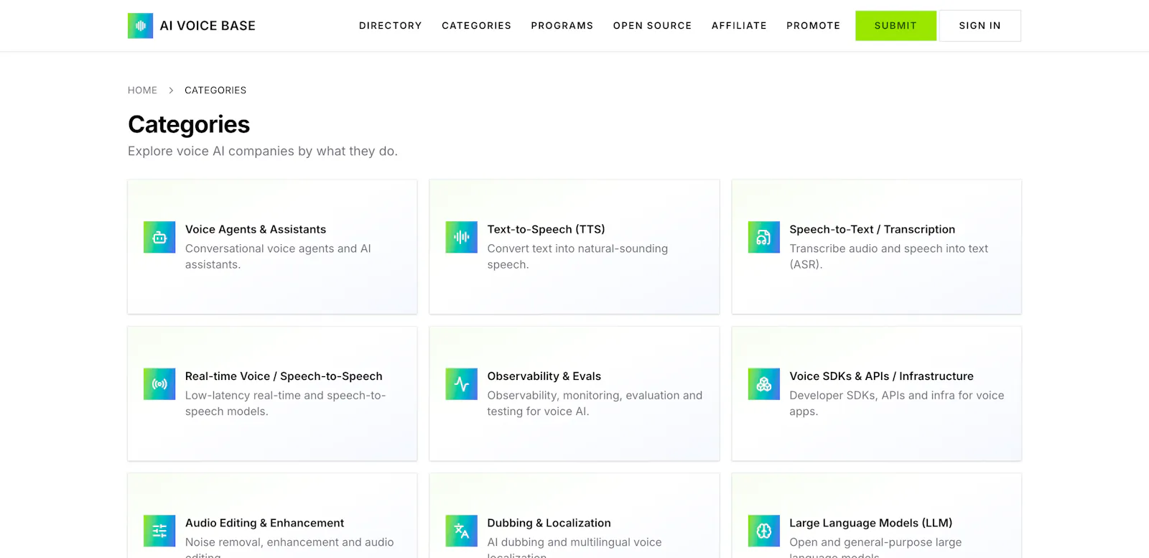Image resolution: width=1149 pixels, height=558 pixels.
Task: Click the 'Low-latency real-time' description text
Action: (x=285, y=404)
